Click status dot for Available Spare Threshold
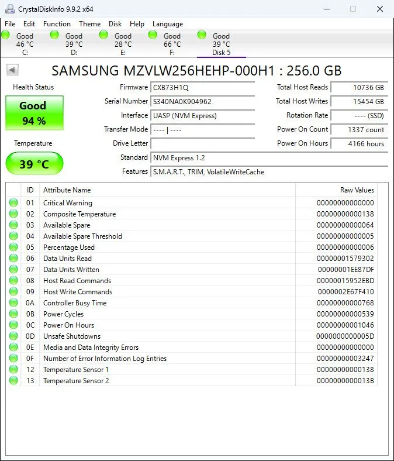394x461 pixels. point(13,236)
